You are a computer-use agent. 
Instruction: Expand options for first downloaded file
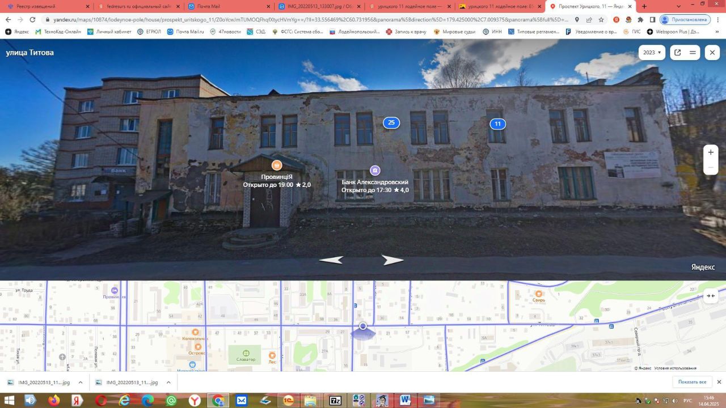[x=81, y=382]
